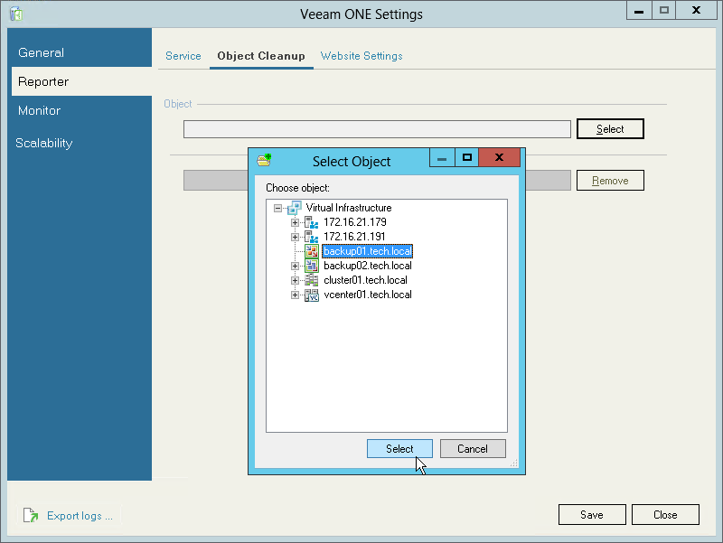Screen dimensions: 723x543
Task: Click the backup server icon for backup02.tech.local
Action: point(311,266)
